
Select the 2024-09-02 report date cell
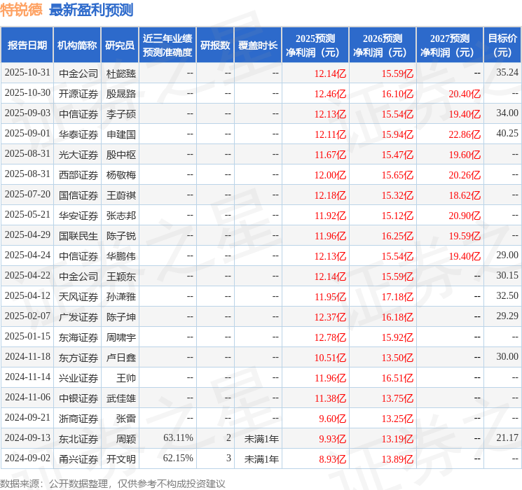[27, 458]
